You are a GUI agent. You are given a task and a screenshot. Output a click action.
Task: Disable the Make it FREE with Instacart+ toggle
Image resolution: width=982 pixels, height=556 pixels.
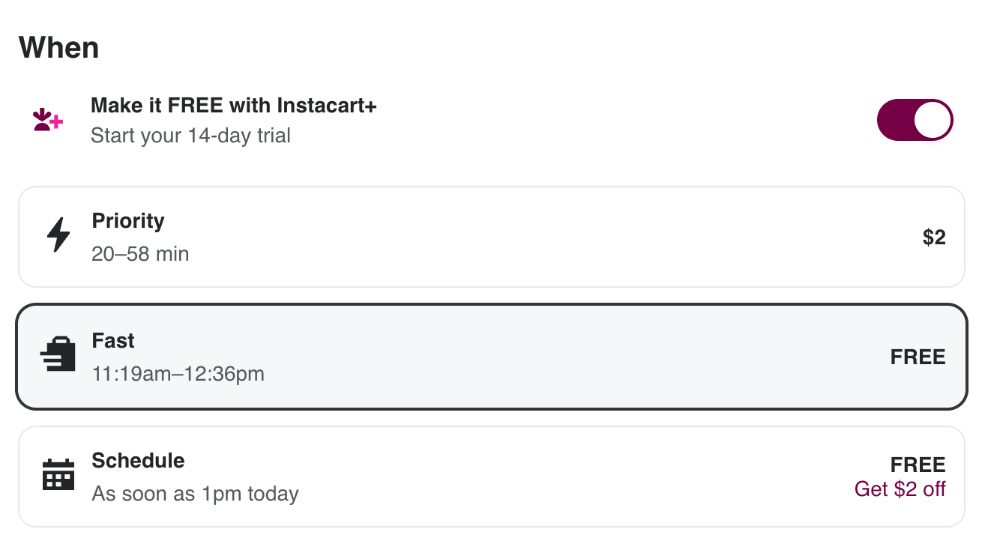coord(915,119)
